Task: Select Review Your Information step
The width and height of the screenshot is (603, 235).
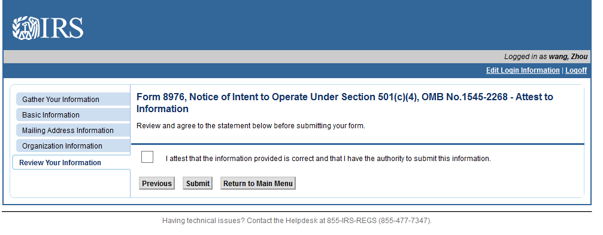Action: coord(71,163)
